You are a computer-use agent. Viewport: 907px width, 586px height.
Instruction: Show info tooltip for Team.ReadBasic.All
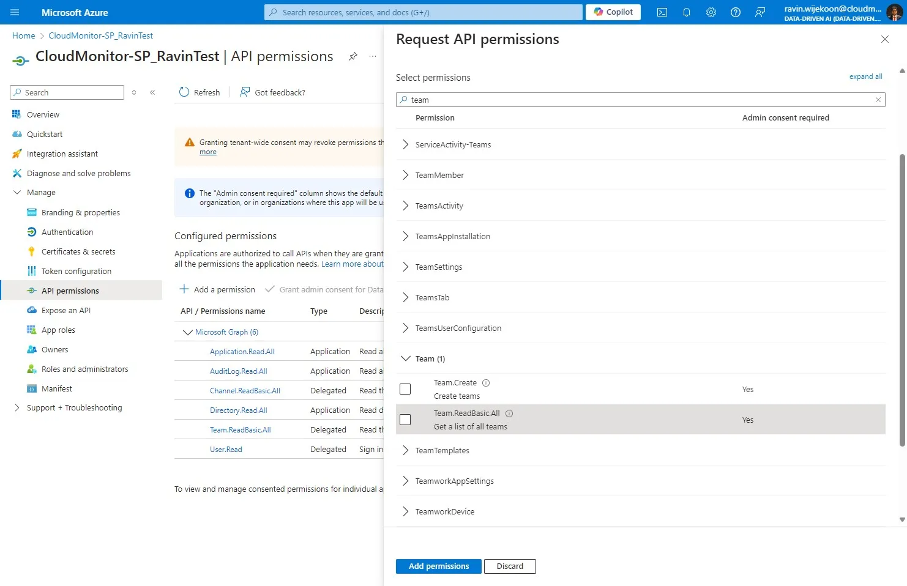509,414
